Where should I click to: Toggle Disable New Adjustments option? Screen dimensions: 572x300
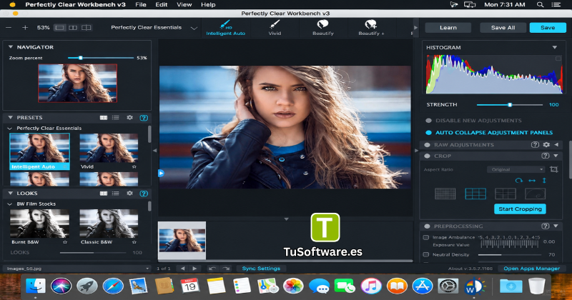click(428, 121)
